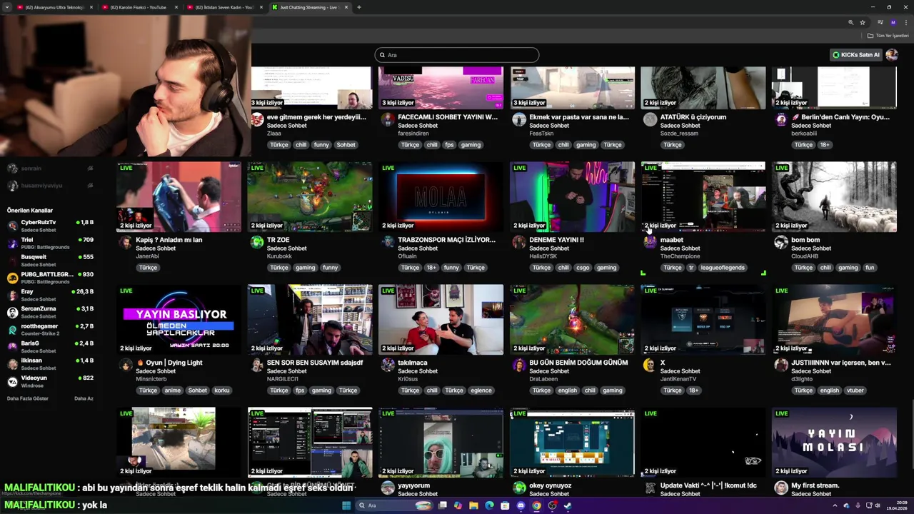Open the profile avatar beside KICKs Satın Al
Viewport: 914px width, 514px height.
click(x=892, y=55)
